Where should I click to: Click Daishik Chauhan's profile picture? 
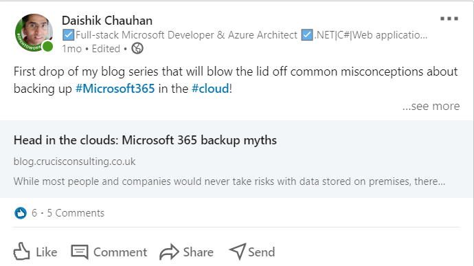(34, 33)
